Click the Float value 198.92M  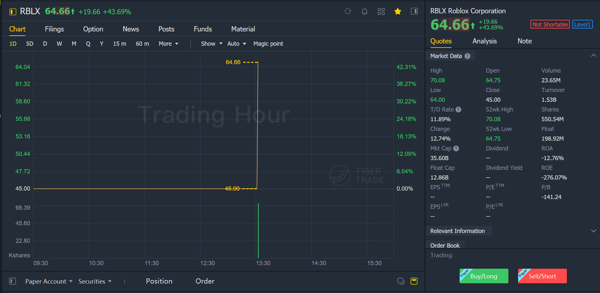pos(552,139)
